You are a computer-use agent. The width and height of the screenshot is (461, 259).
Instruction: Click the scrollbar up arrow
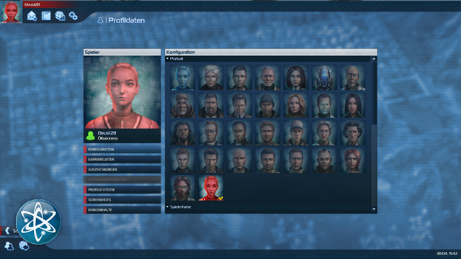pos(374,59)
